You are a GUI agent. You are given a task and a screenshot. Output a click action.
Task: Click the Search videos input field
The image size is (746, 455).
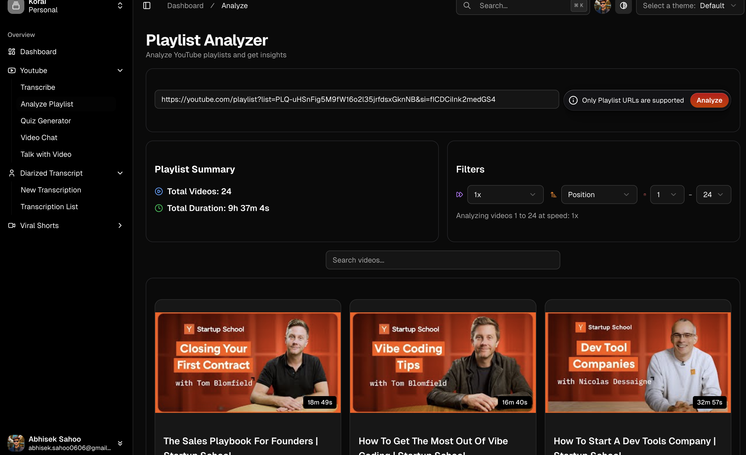443,260
